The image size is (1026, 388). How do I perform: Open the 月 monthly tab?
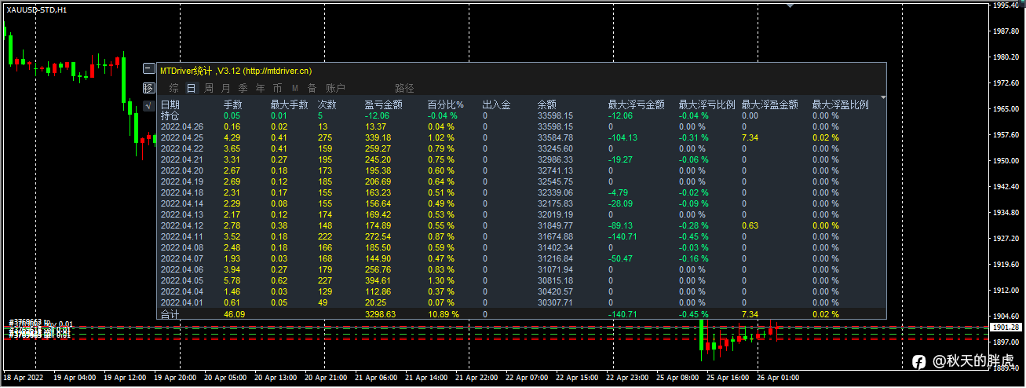tap(226, 89)
